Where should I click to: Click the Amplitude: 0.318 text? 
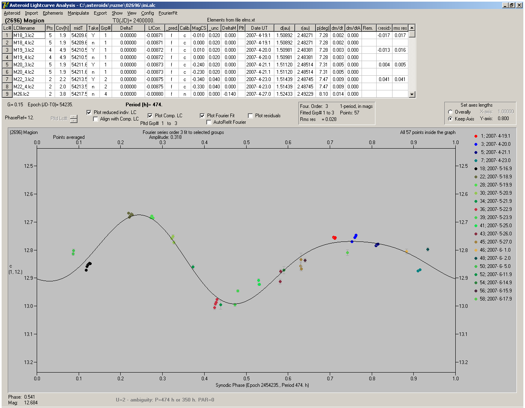(165, 137)
